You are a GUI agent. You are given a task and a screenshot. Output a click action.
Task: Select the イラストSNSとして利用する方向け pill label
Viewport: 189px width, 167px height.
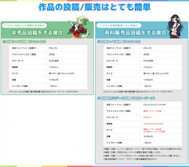click(x=24, y=25)
